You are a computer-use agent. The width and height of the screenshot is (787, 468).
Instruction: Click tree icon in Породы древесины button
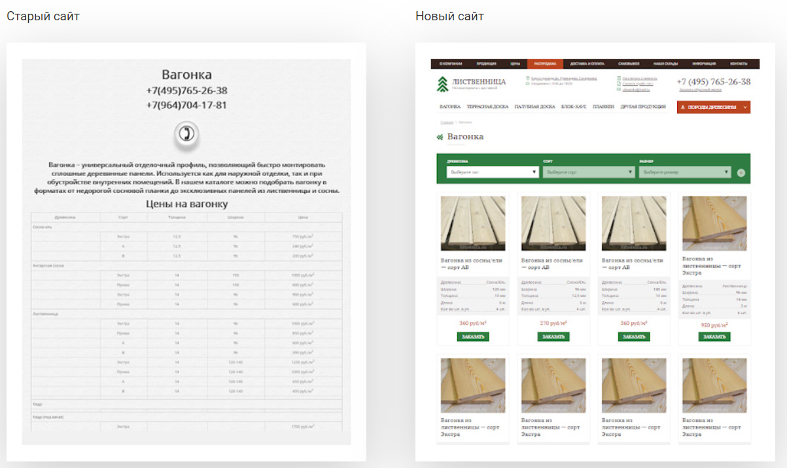click(682, 107)
